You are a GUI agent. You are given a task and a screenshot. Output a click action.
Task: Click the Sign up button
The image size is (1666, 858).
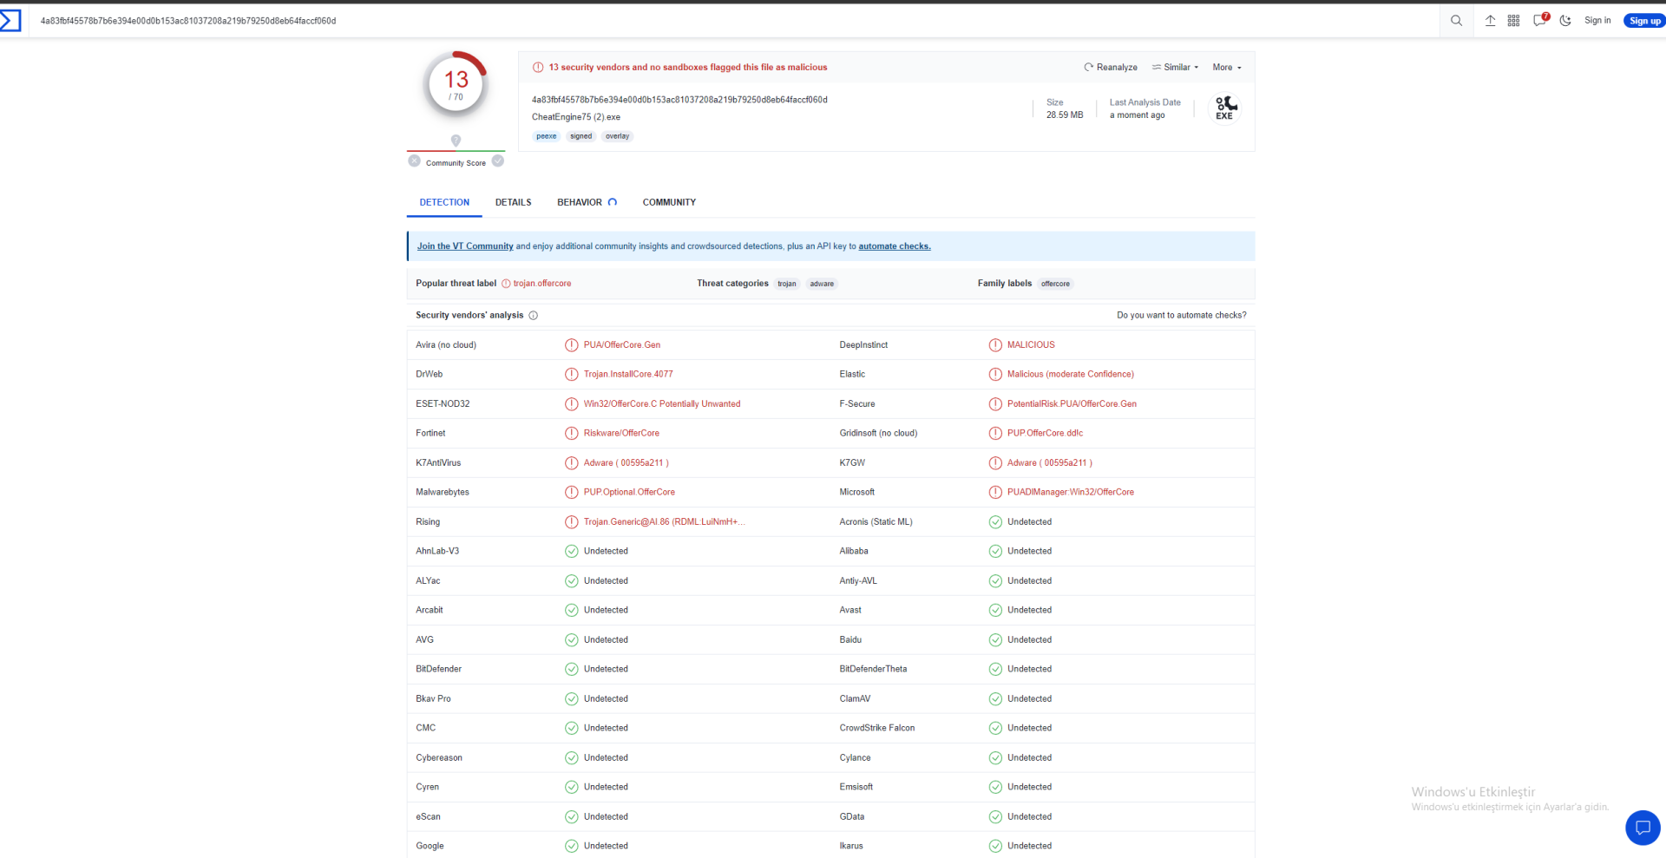point(1644,21)
